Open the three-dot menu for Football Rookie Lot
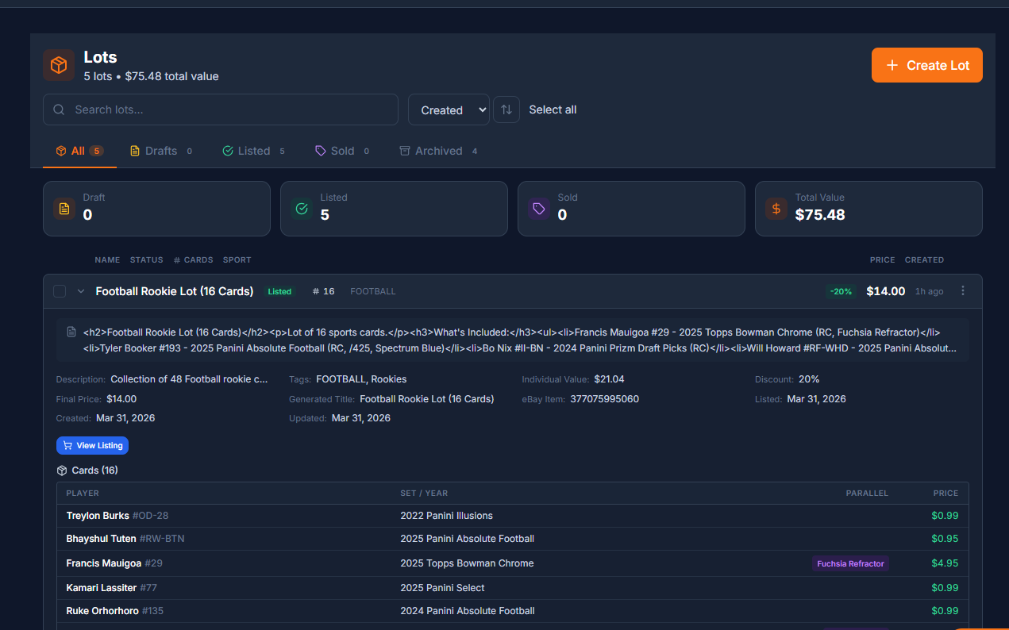 [963, 291]
